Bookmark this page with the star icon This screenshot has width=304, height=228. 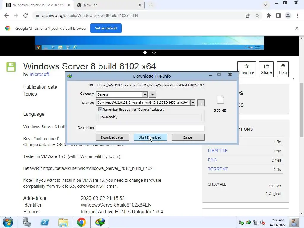257,15
